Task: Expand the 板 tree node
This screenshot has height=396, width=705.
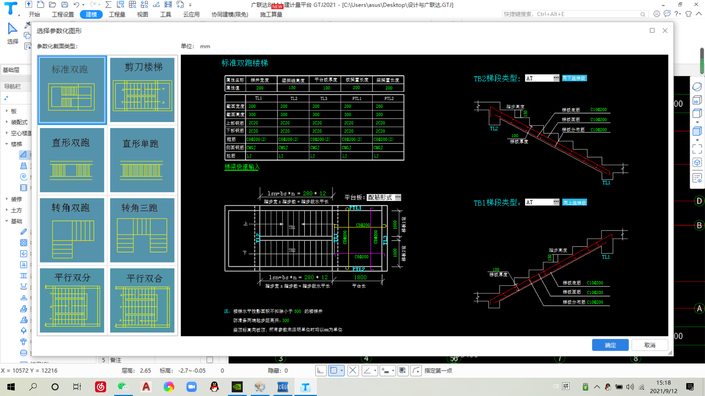Action: point(7,111)
